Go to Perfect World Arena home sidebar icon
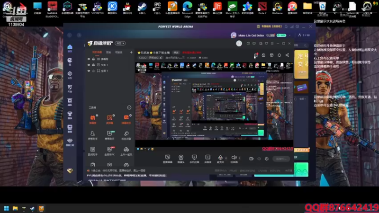This screenshot has width=379, height=213. point(70,48)
